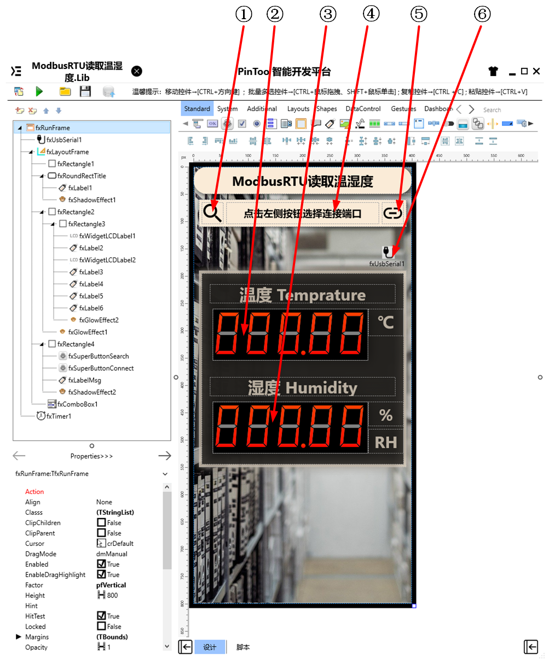Click the Factor pfVertical property value
549x662 pixels.
click(x=111, y=585)
